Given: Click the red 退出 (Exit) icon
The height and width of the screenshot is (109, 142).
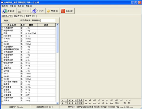Looking at the screenshot, I should point(63,11).
